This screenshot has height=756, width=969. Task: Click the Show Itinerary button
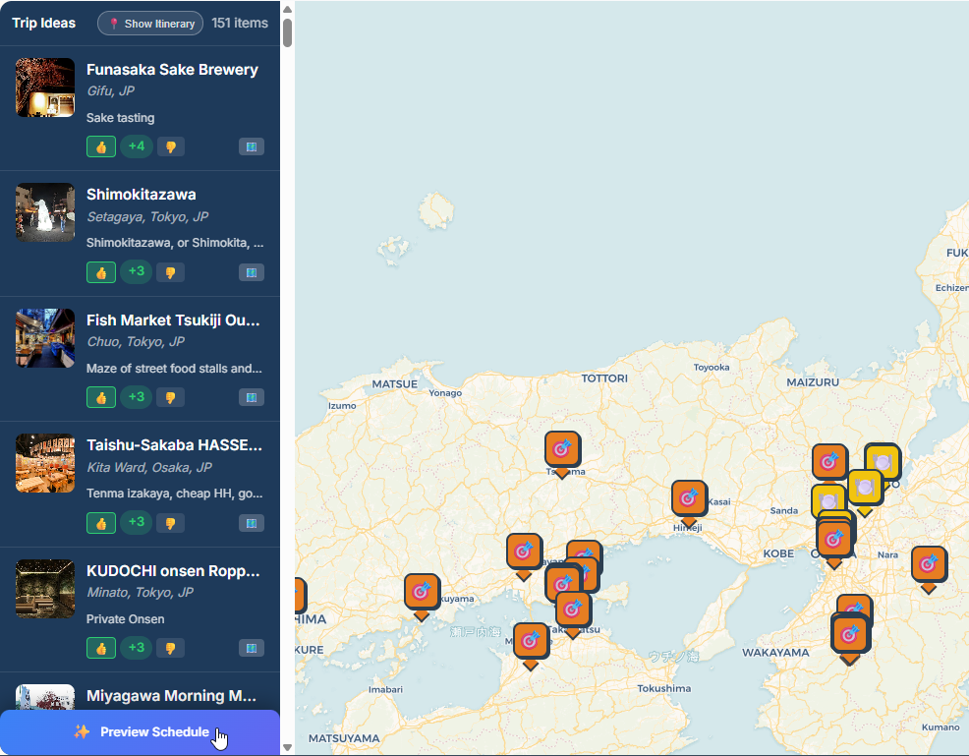(150, 24)
